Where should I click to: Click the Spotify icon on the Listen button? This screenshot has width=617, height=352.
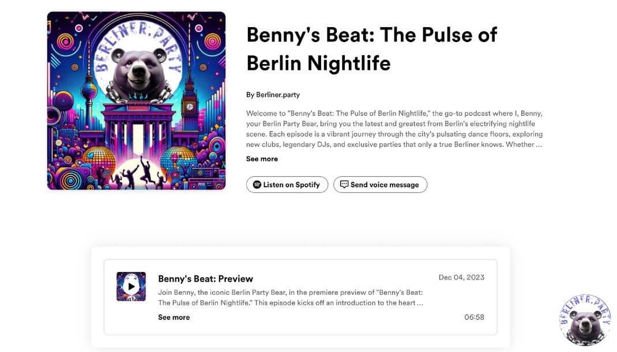[x=256, y=184]
